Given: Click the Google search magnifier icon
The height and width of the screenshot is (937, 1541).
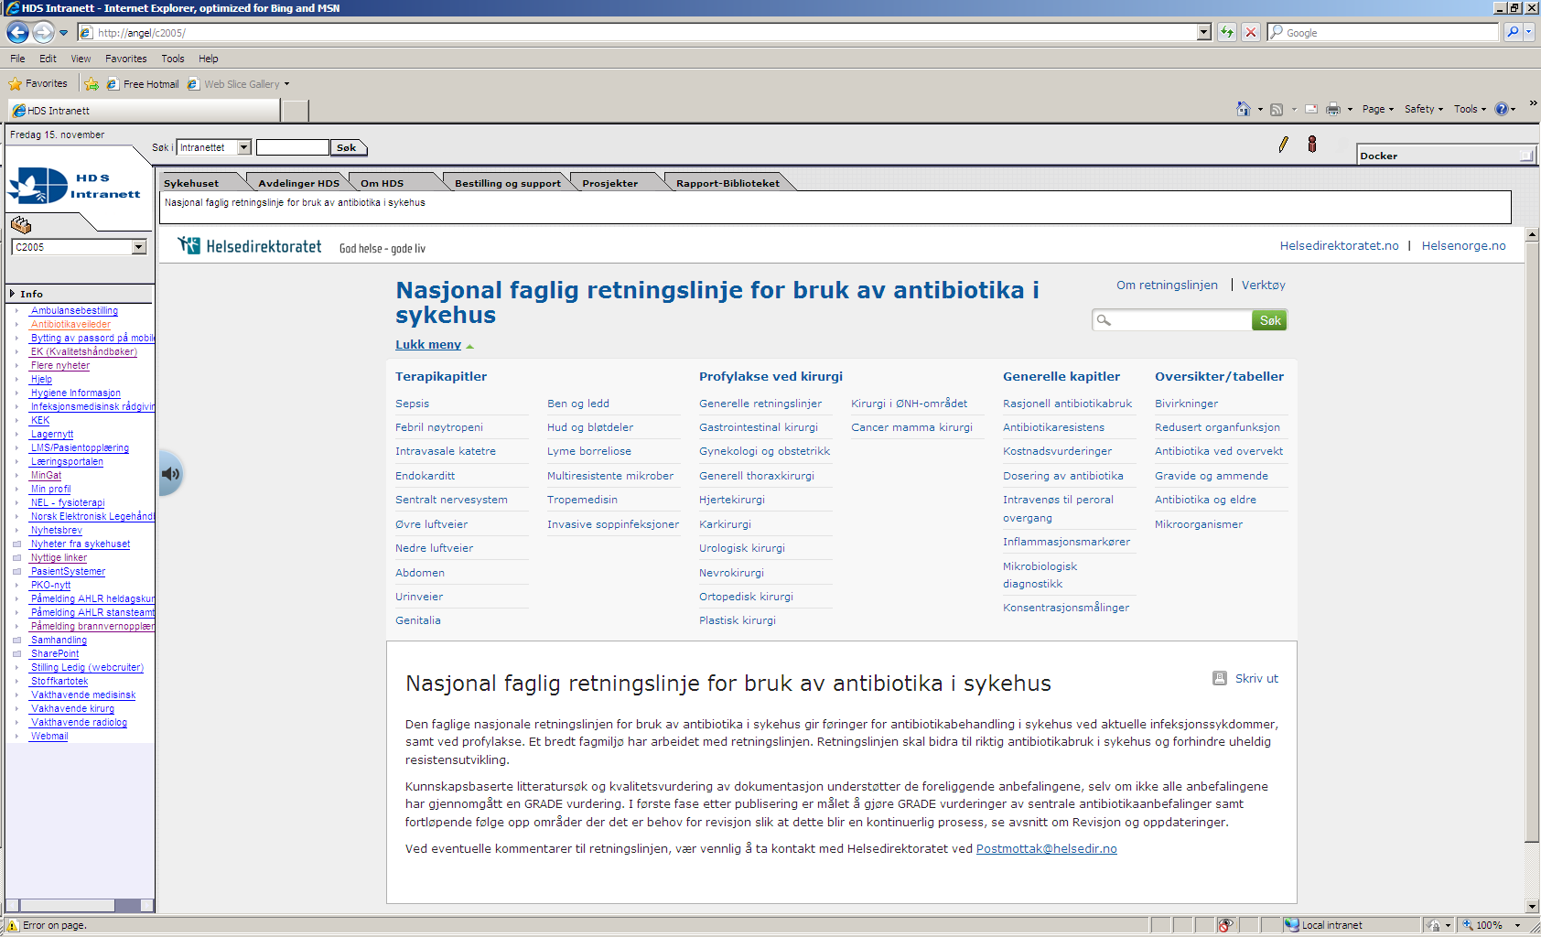Looking at the screenshot, I should 1513,32.
